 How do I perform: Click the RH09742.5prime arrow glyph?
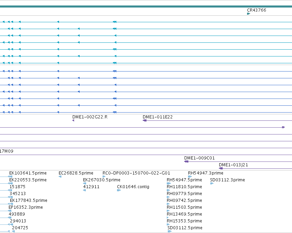(168, 204)
